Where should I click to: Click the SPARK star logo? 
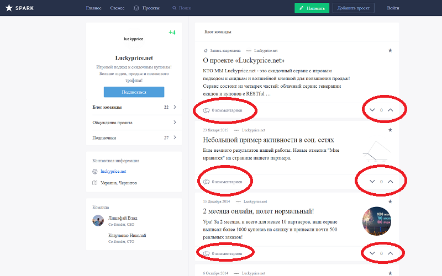click(x=9, y=8)
